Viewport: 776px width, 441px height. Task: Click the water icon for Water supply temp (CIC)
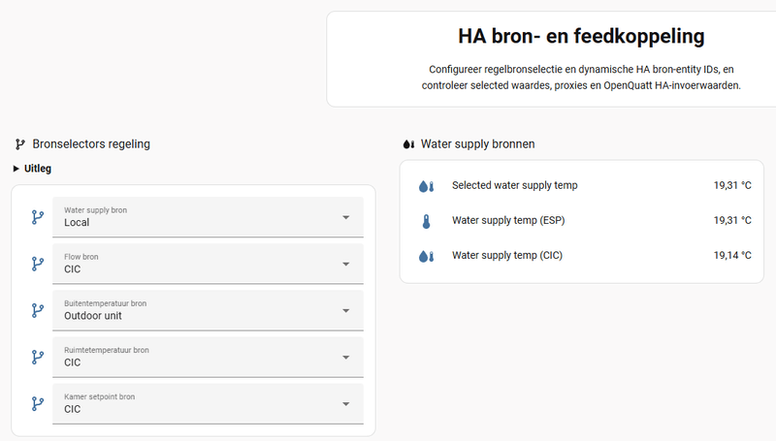tap(425, 256)
